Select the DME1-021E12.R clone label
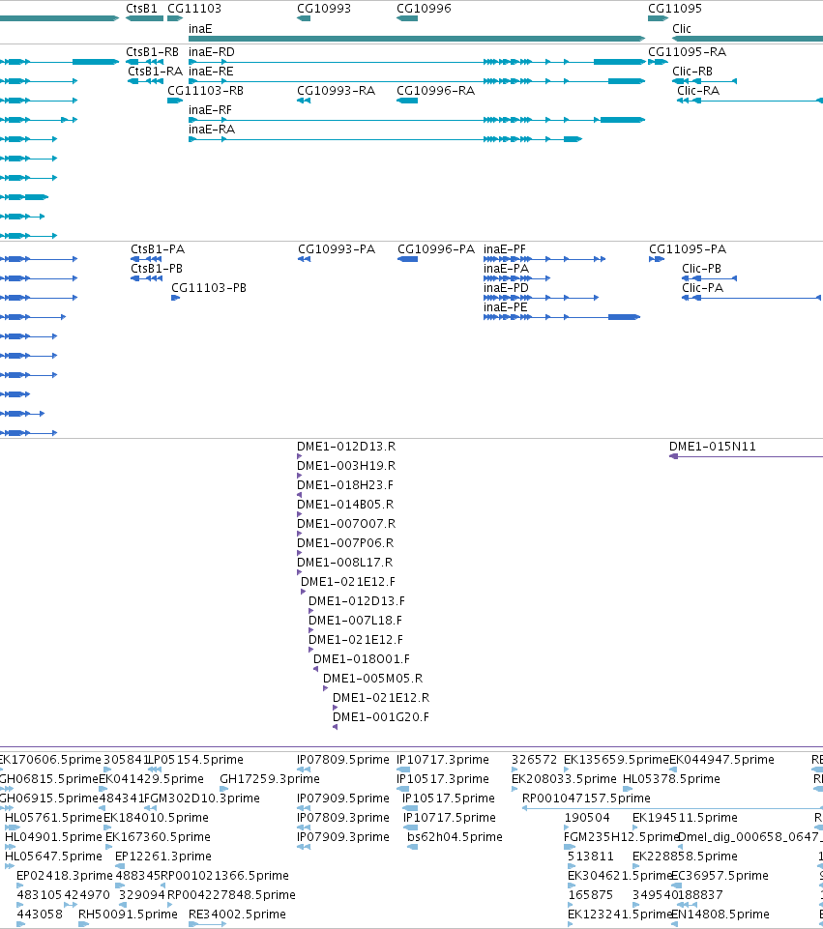 pos(381,698)
